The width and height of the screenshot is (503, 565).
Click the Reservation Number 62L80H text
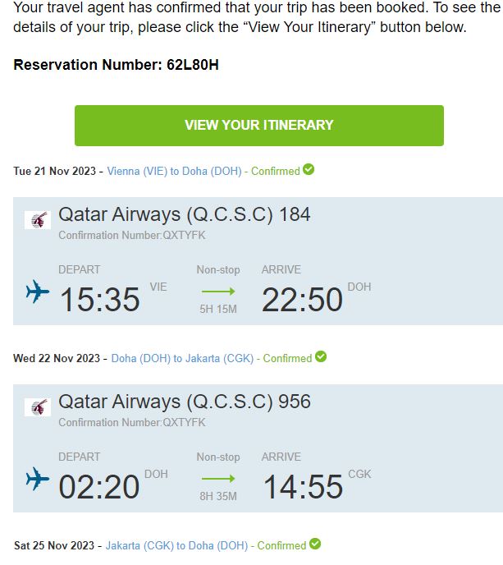click(x=116, y=65)
